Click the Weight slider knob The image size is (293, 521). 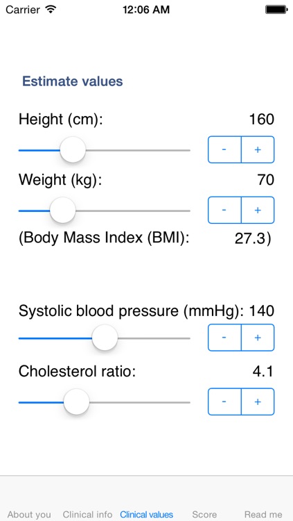(x=62, y=210)
